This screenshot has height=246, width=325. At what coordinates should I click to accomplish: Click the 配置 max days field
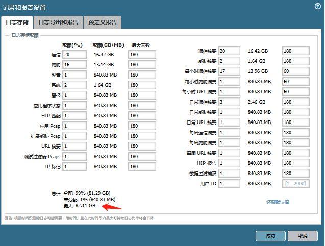pos(142,75)
